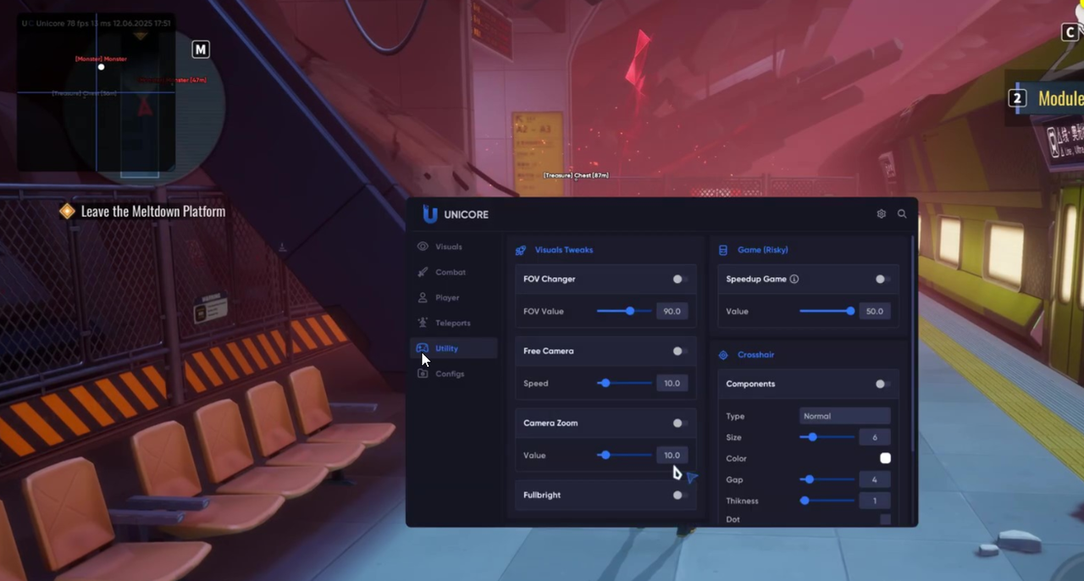The height and width of the screenshot is (581, 1084).
Task: Click the crosshair Size field showing 6
Action: (875, 437)
